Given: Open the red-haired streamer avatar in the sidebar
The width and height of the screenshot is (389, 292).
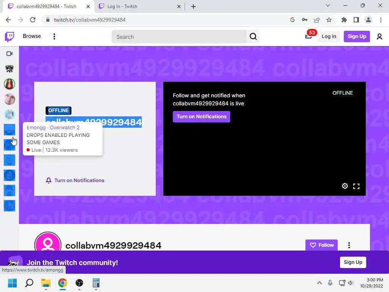Looking at the screenshot, I should [9, 84].
